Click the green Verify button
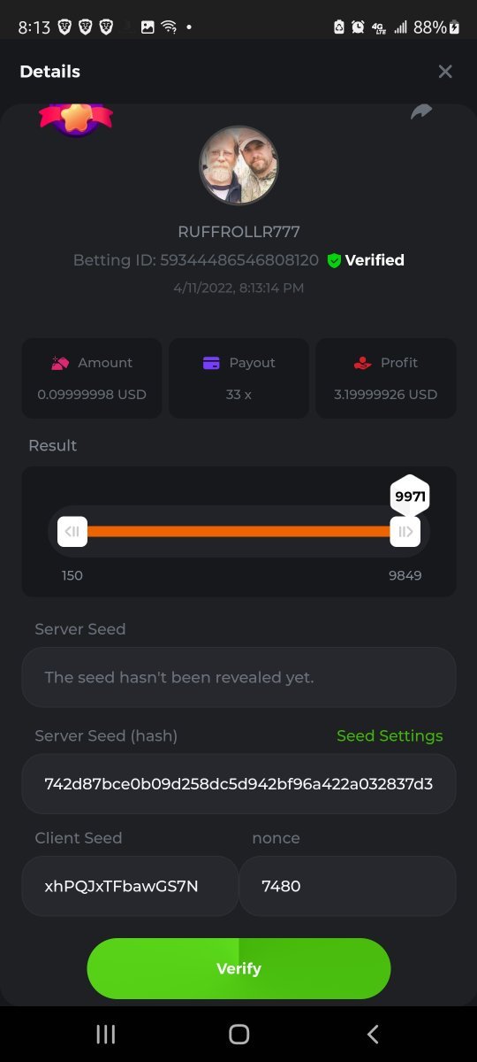This screenshot has width=477, height=1062. tap(238, 969)
